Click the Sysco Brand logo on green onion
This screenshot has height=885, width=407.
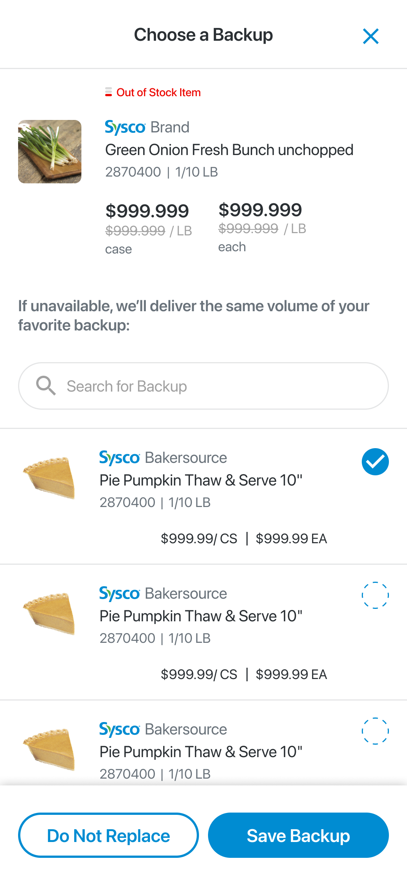(x=125, y=128)
